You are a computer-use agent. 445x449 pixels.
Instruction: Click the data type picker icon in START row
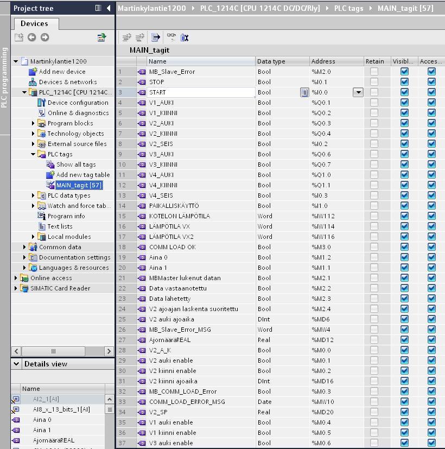point(304,92)
